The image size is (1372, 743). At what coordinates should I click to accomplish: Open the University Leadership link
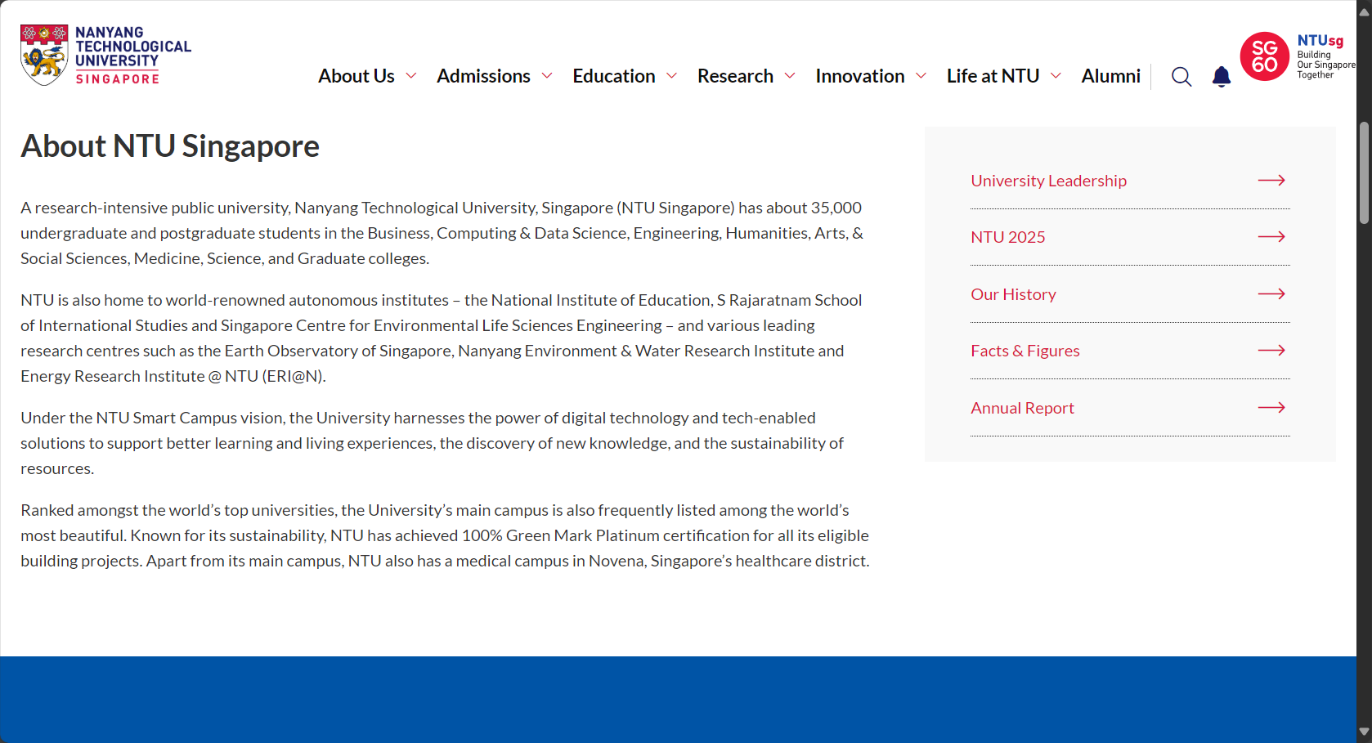pos(1048,181)
